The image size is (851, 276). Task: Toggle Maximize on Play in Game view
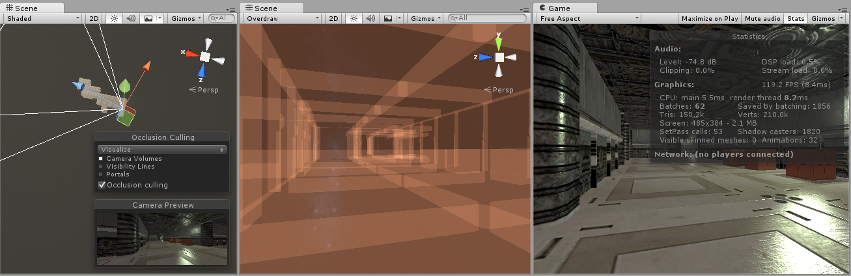point(710,18)
